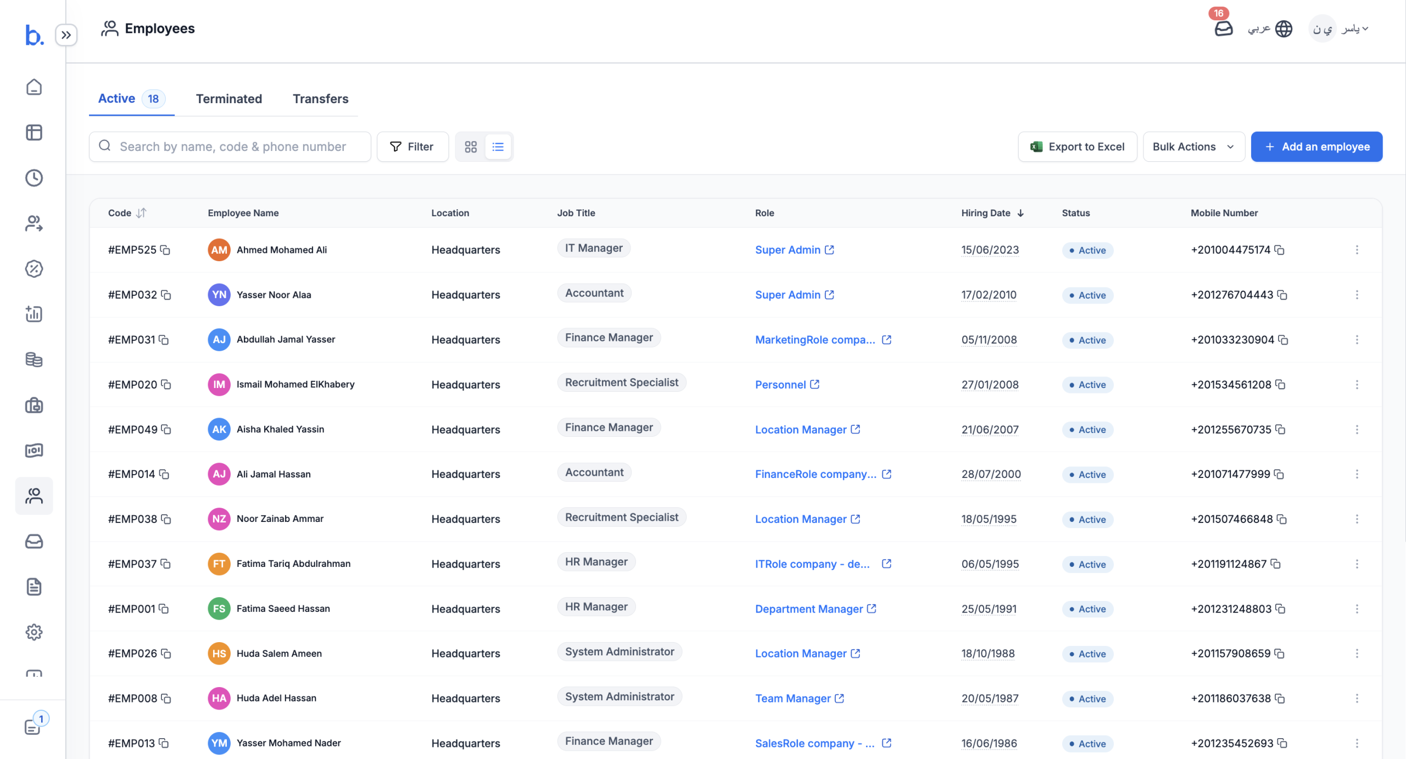Image resolution: width=1406 pixels, height=759 pixels.
Task: Open the reports chart sidebar icon
Action: [34, 314]
